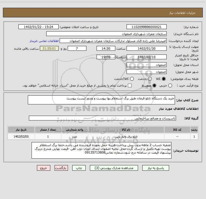Click the response deadline date 1402/01/30

pyautogui.click(x=147, y=48)
